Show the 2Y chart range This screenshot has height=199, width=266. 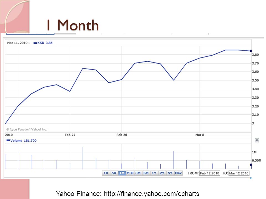point(162,173)
